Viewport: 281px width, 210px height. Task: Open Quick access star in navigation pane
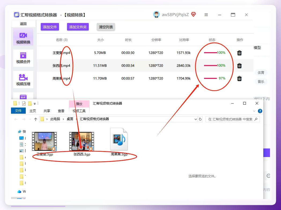pos(20,132)
